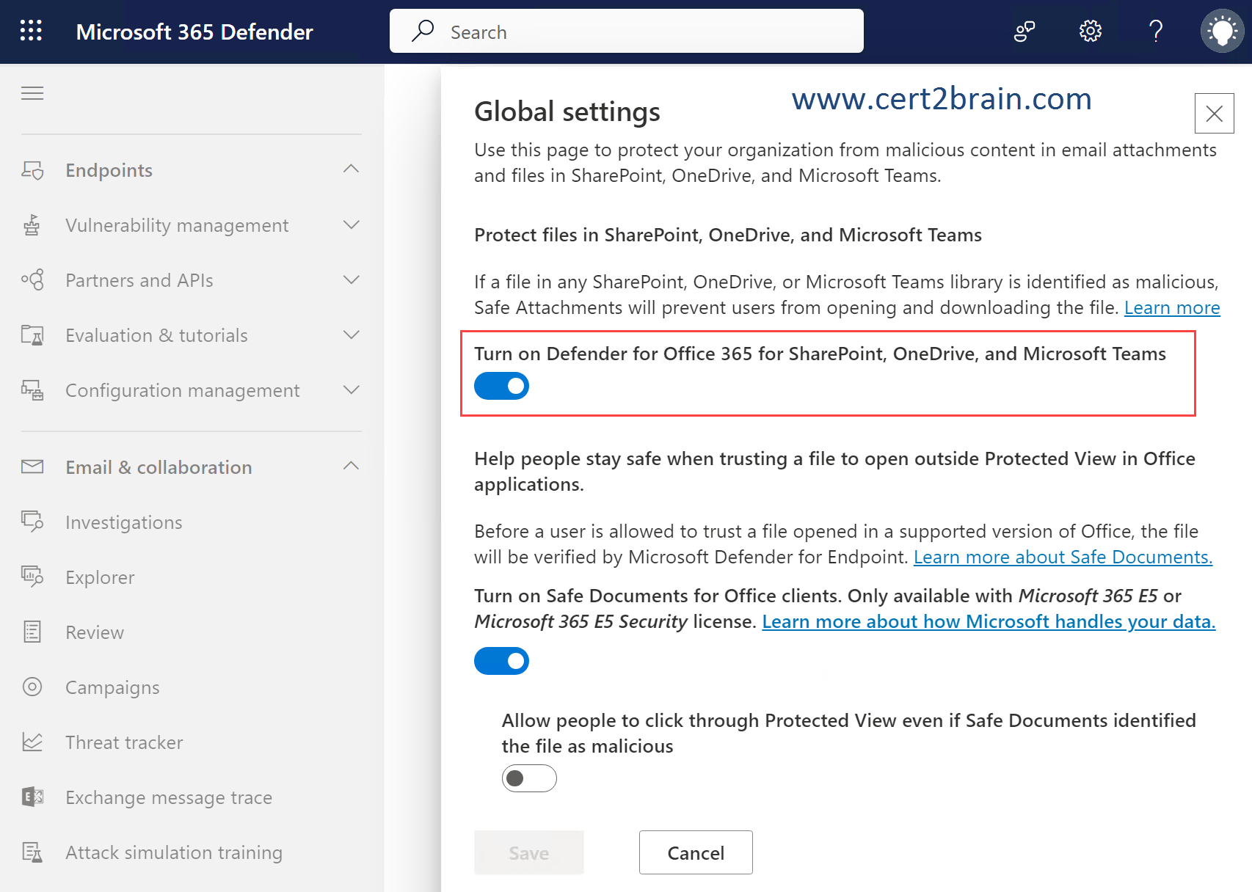Image resolution: width=1252 pixels, height=892 pixels.
Task: Select Endpoints label in sidebar
Action: point(109,170)
